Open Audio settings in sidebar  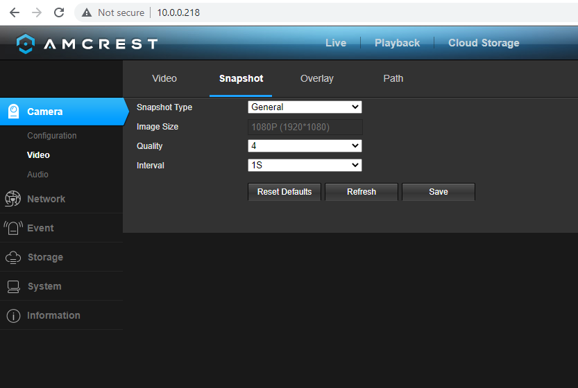37,175
